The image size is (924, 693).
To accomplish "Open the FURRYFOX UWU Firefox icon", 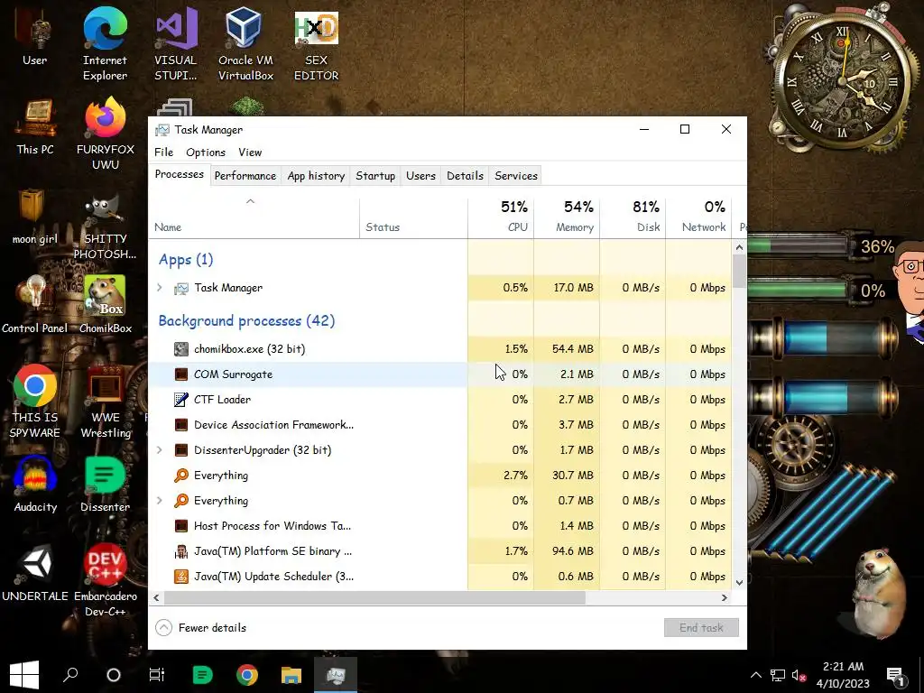I will 105,134.
